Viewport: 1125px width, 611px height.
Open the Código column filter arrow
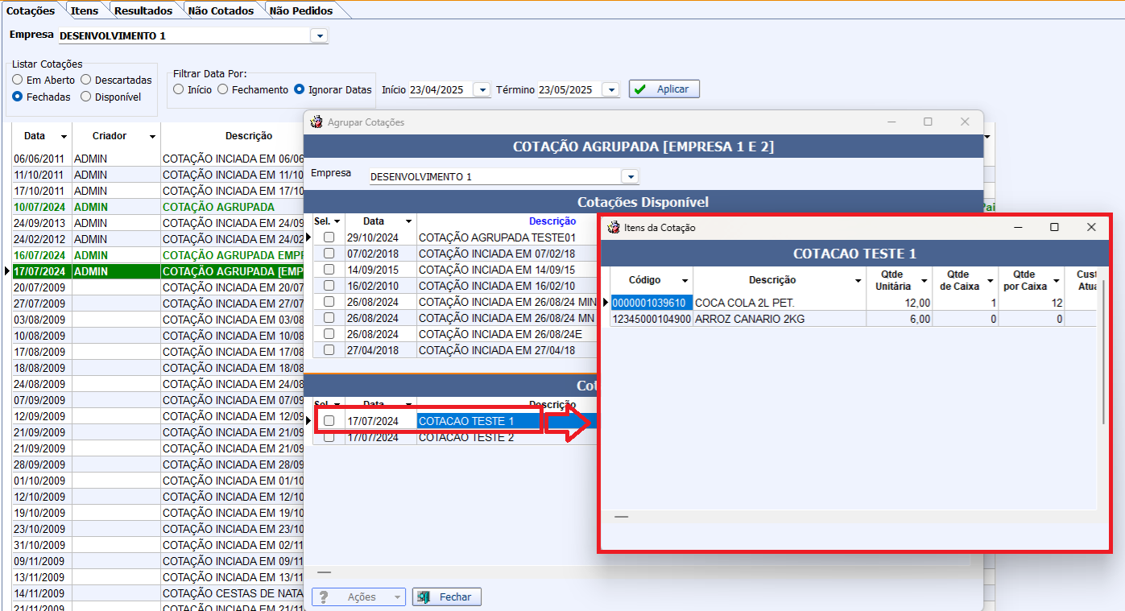685,280
